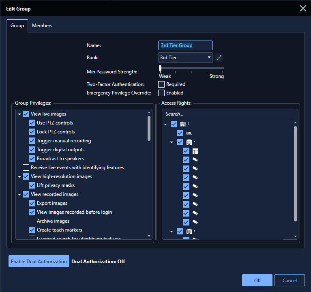Collapse the View recorded images group

19,195
